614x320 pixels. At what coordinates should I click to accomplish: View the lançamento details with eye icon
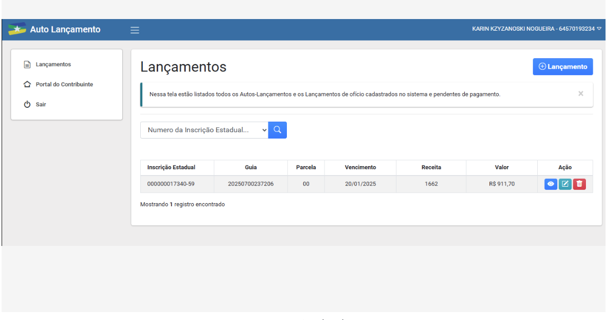coord(550,184)
